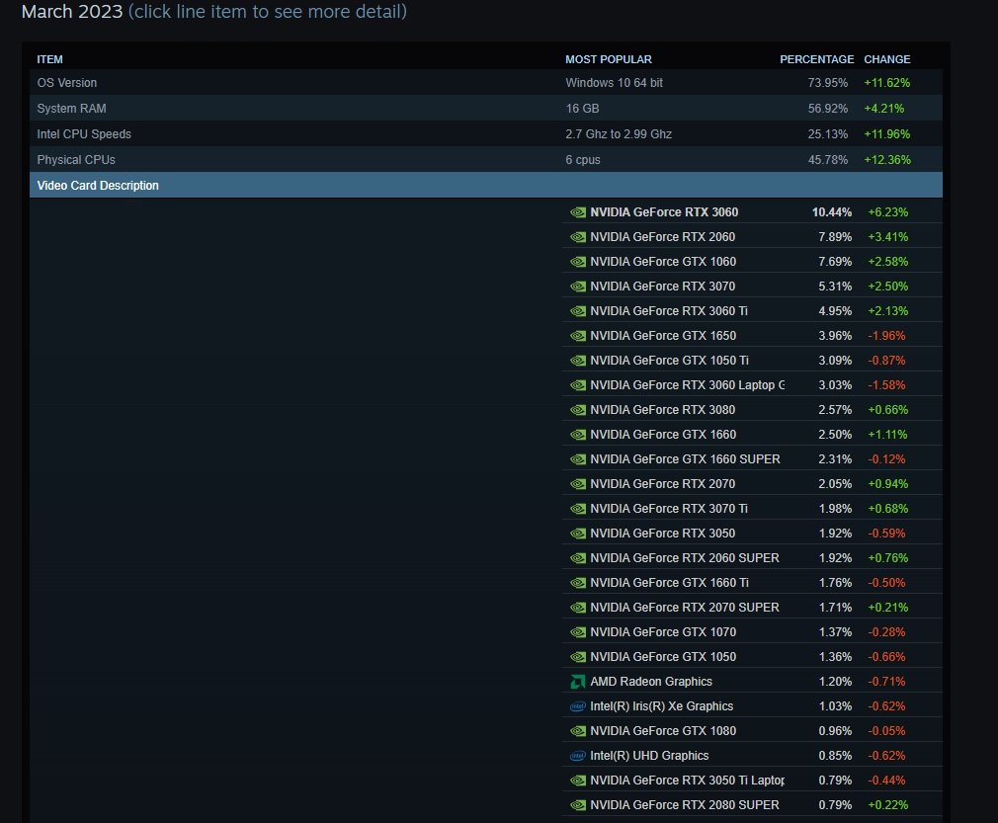The image size is (998, 823).
Task: Click the 10.44% RTX 3060 percentage
Action: click(x=831, y=212)
